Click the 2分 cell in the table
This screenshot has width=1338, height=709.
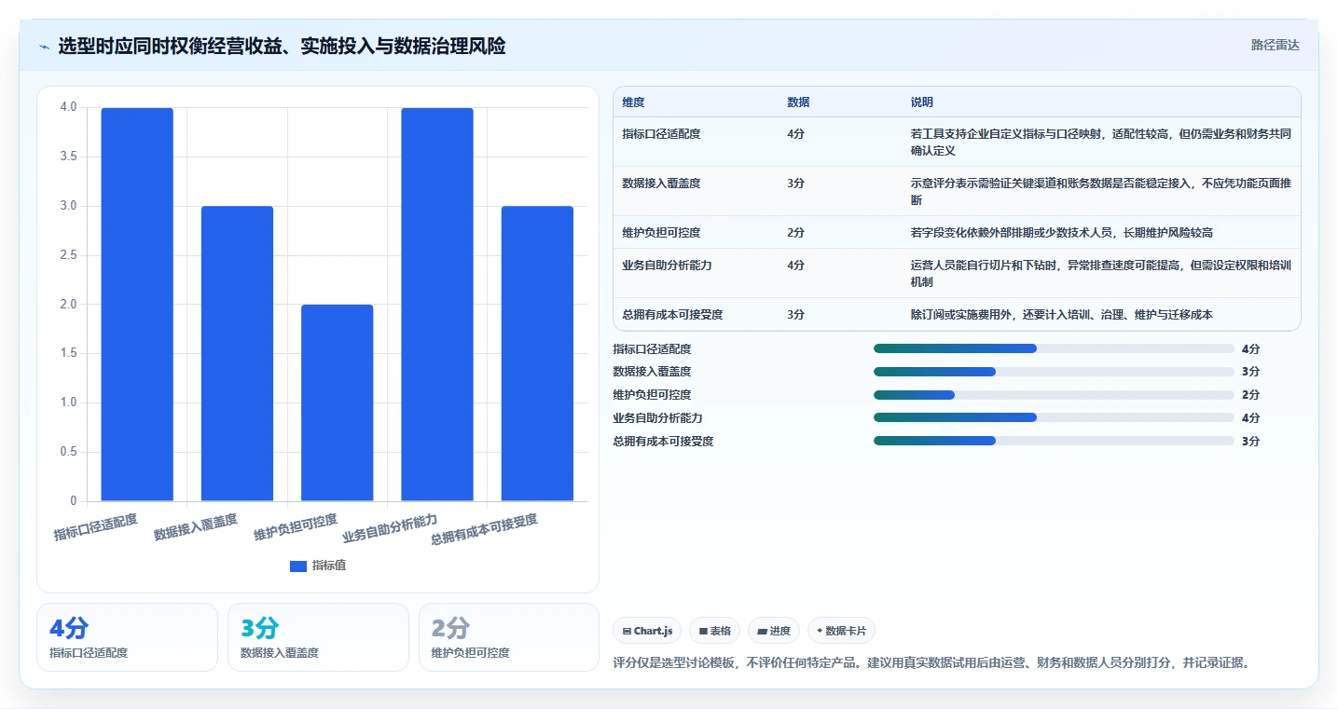click(x=795, y=233)
